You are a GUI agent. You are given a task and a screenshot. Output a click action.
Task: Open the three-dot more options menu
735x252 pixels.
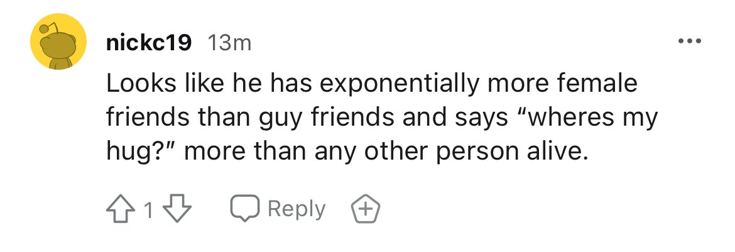(690, 42)
